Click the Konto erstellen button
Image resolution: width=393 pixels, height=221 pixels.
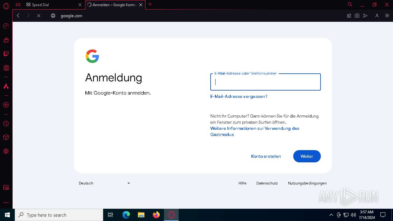tap(266, 156)
